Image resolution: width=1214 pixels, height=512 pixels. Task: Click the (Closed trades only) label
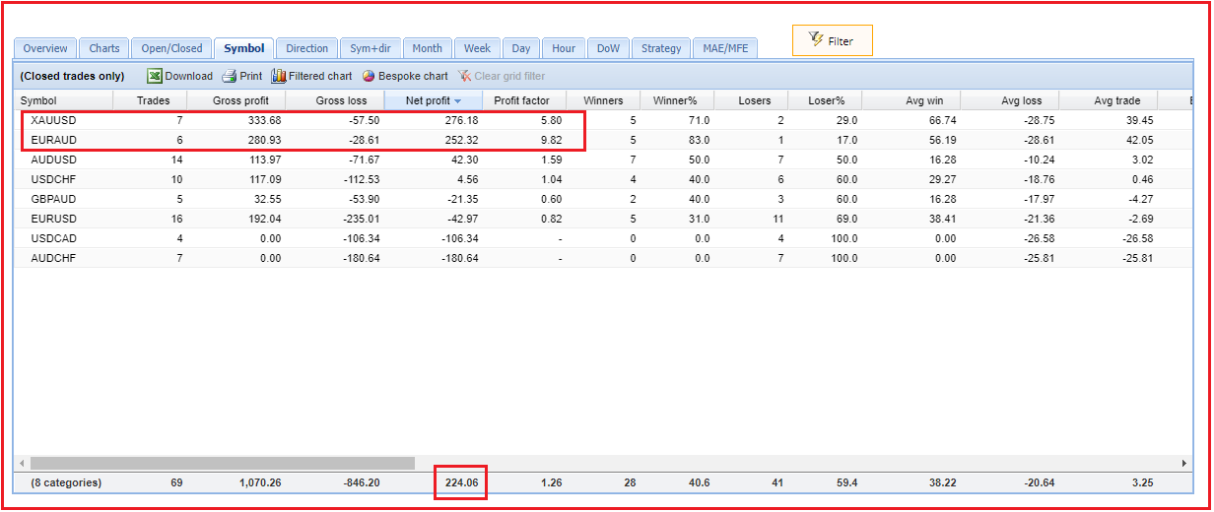click(x=72, y=76)
